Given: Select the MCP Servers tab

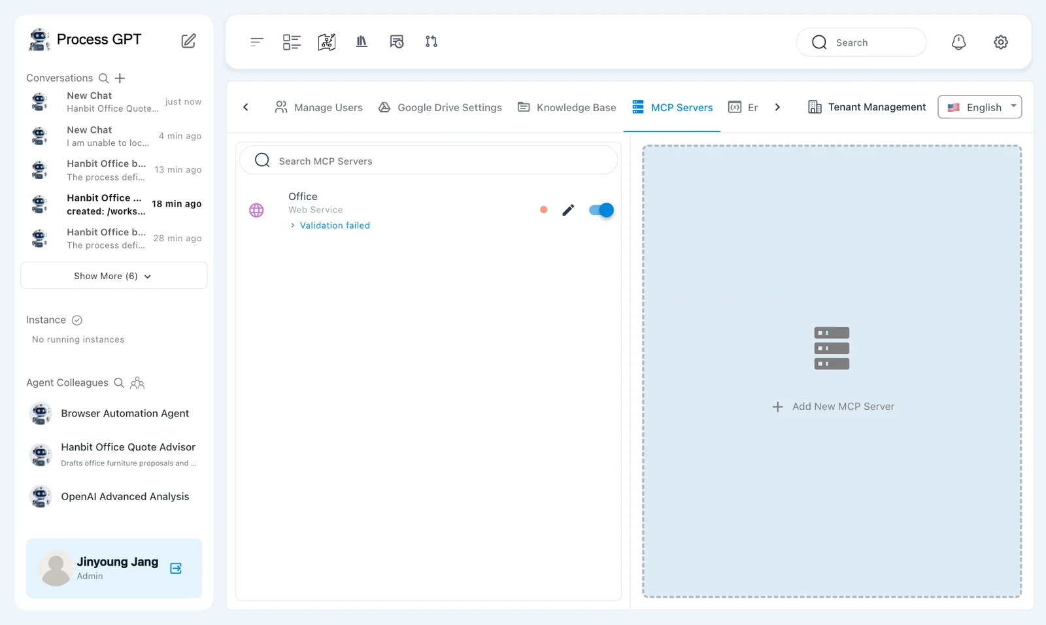Looking at the screenshot, I should pos(672,107).
